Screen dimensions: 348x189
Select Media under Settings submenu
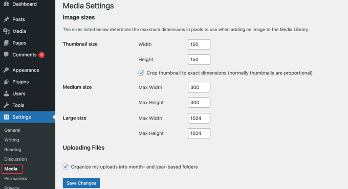pyautogui.click(x=11, y=169)
